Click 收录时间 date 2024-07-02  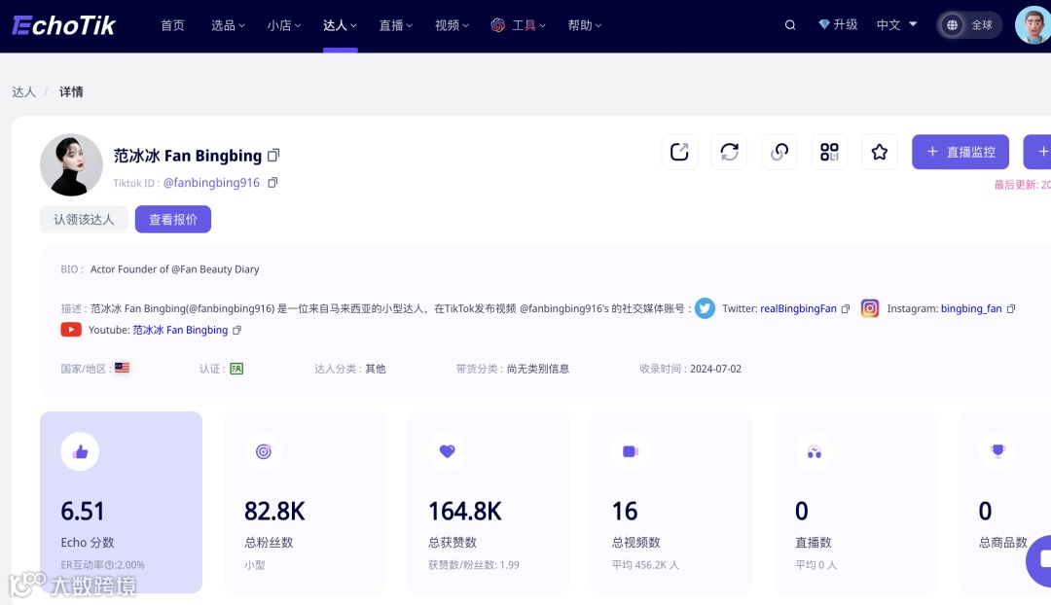(716, 370)
